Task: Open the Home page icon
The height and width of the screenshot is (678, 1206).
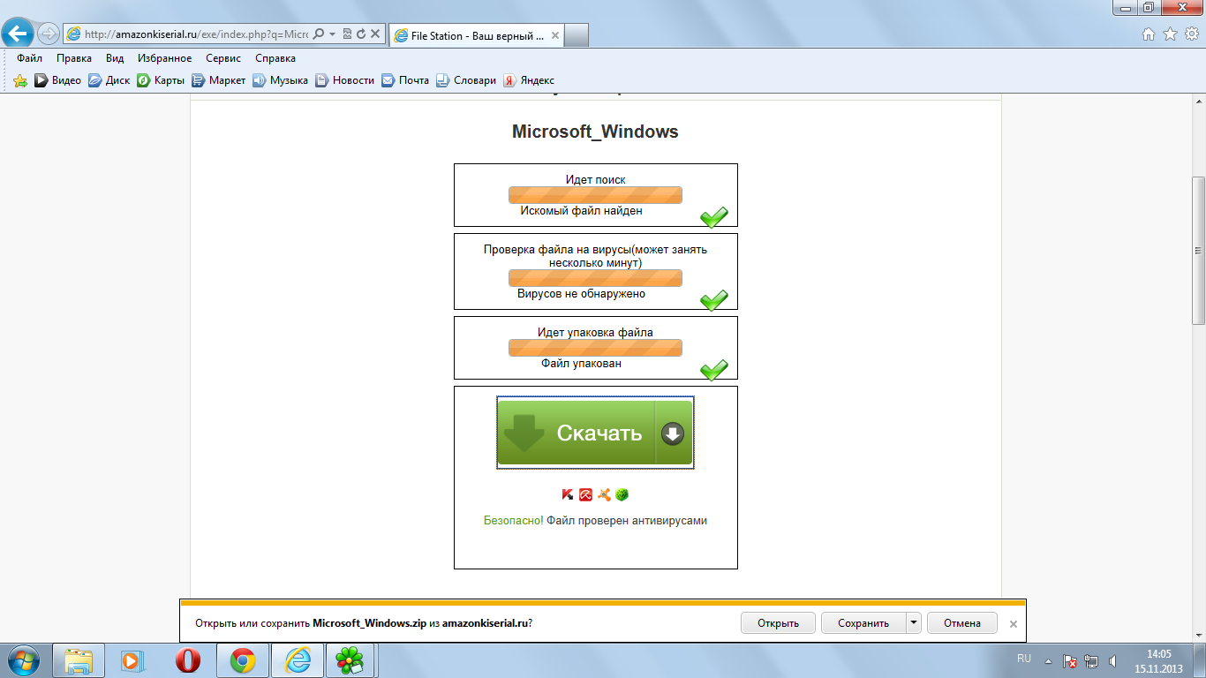Action: (x=1149, y=34)
